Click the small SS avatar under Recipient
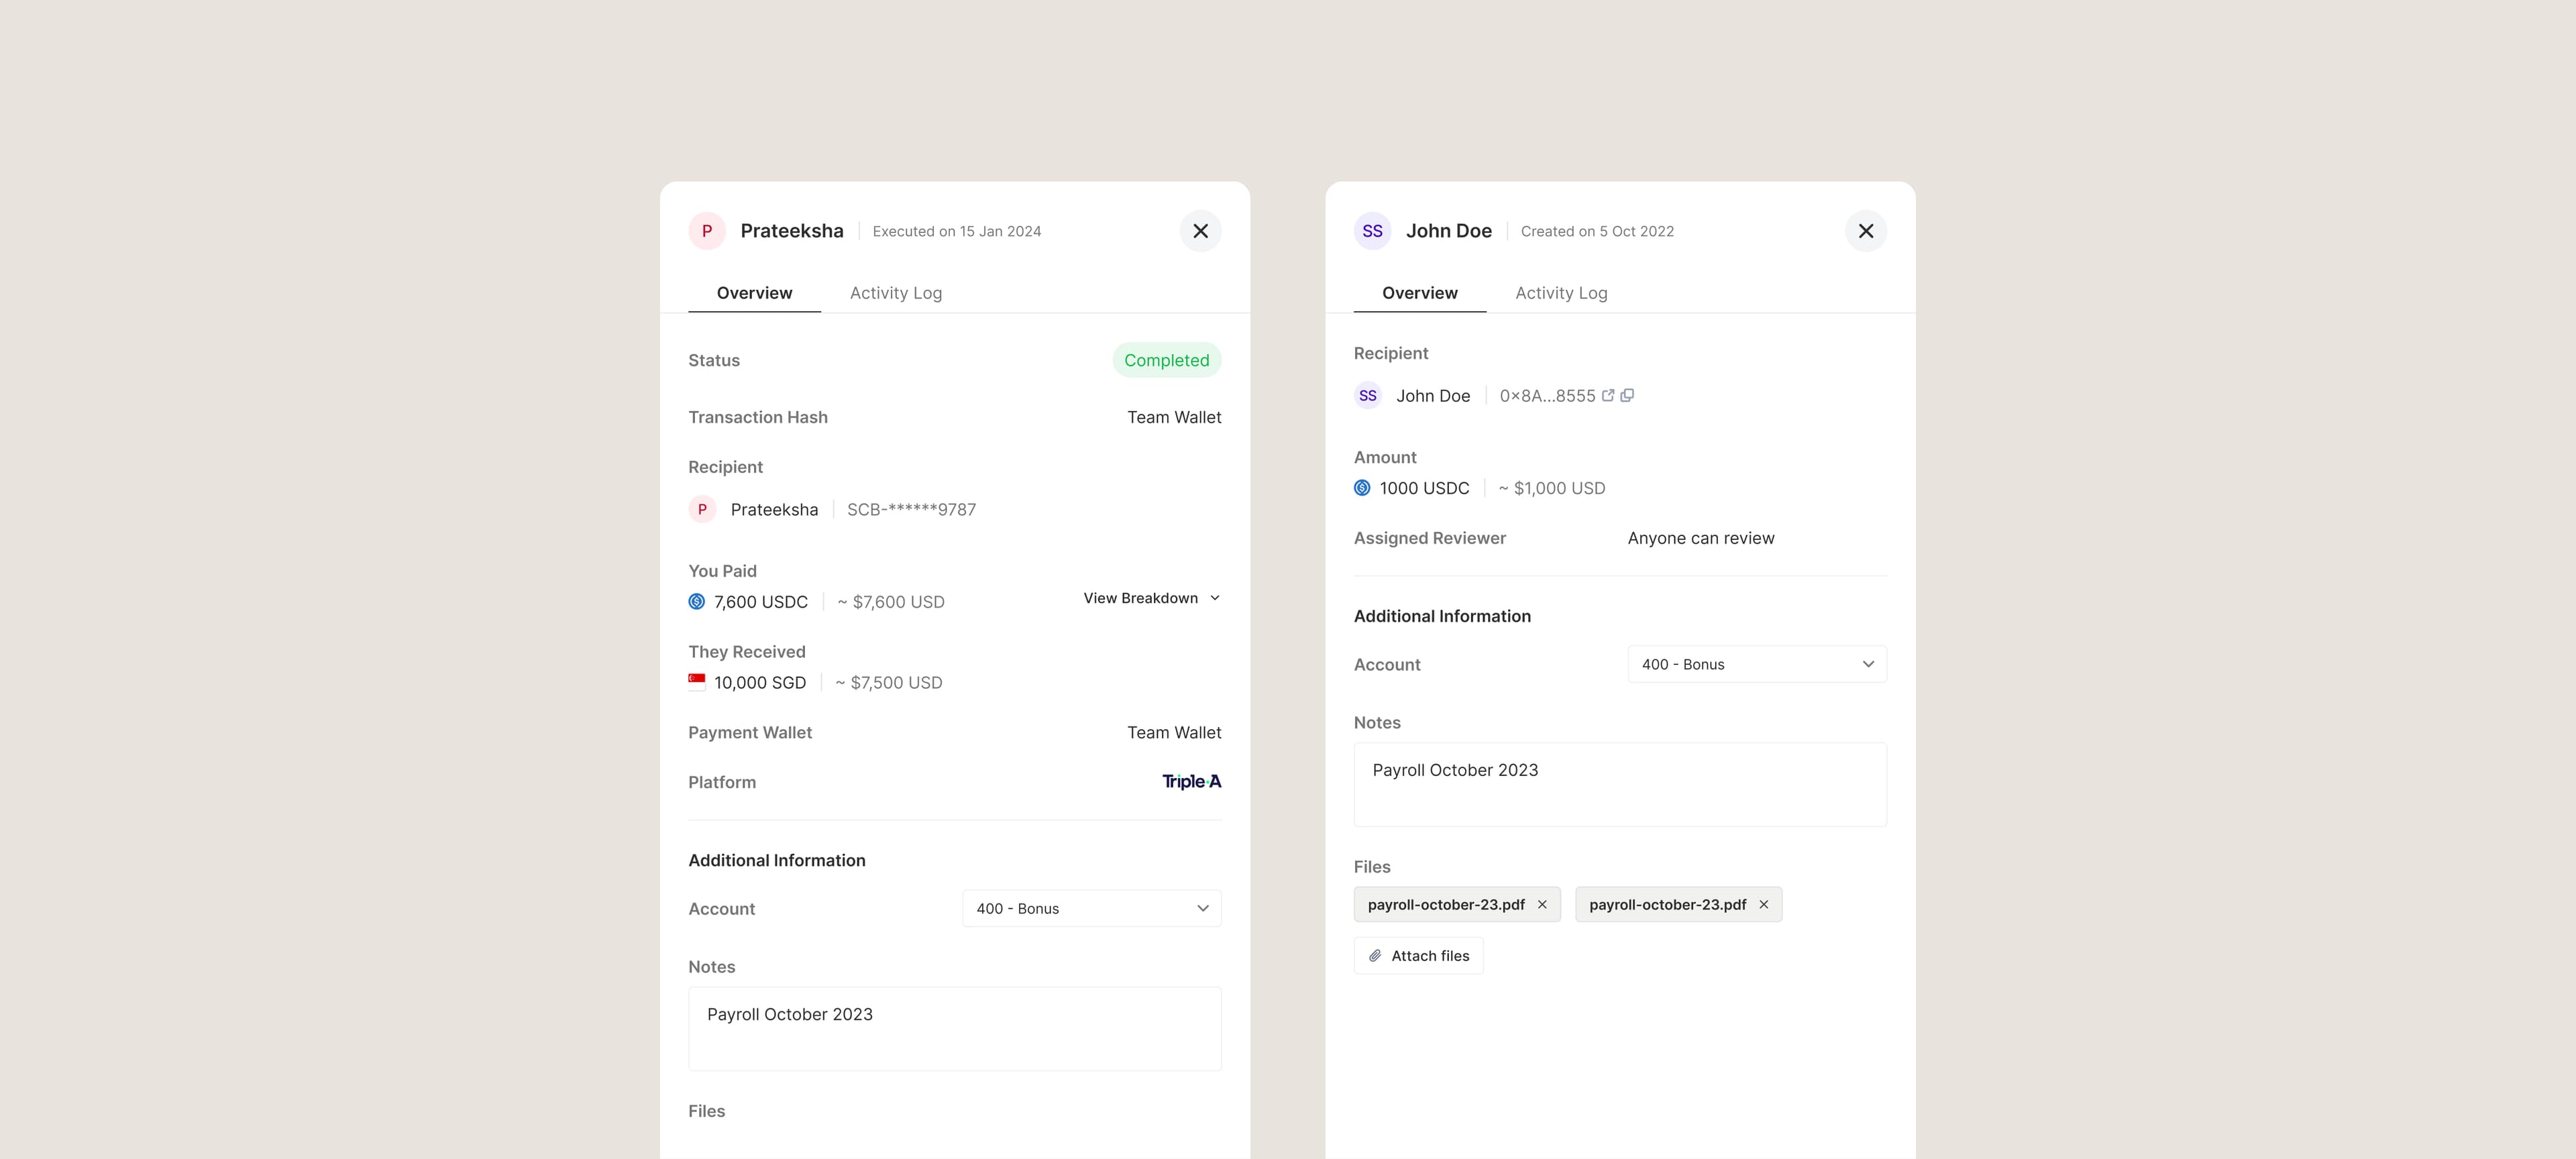 click(x=1368, y=396)
